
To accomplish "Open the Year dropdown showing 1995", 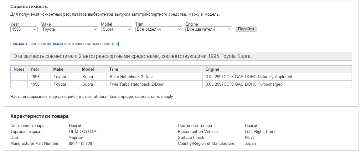I will coord(24,29).
